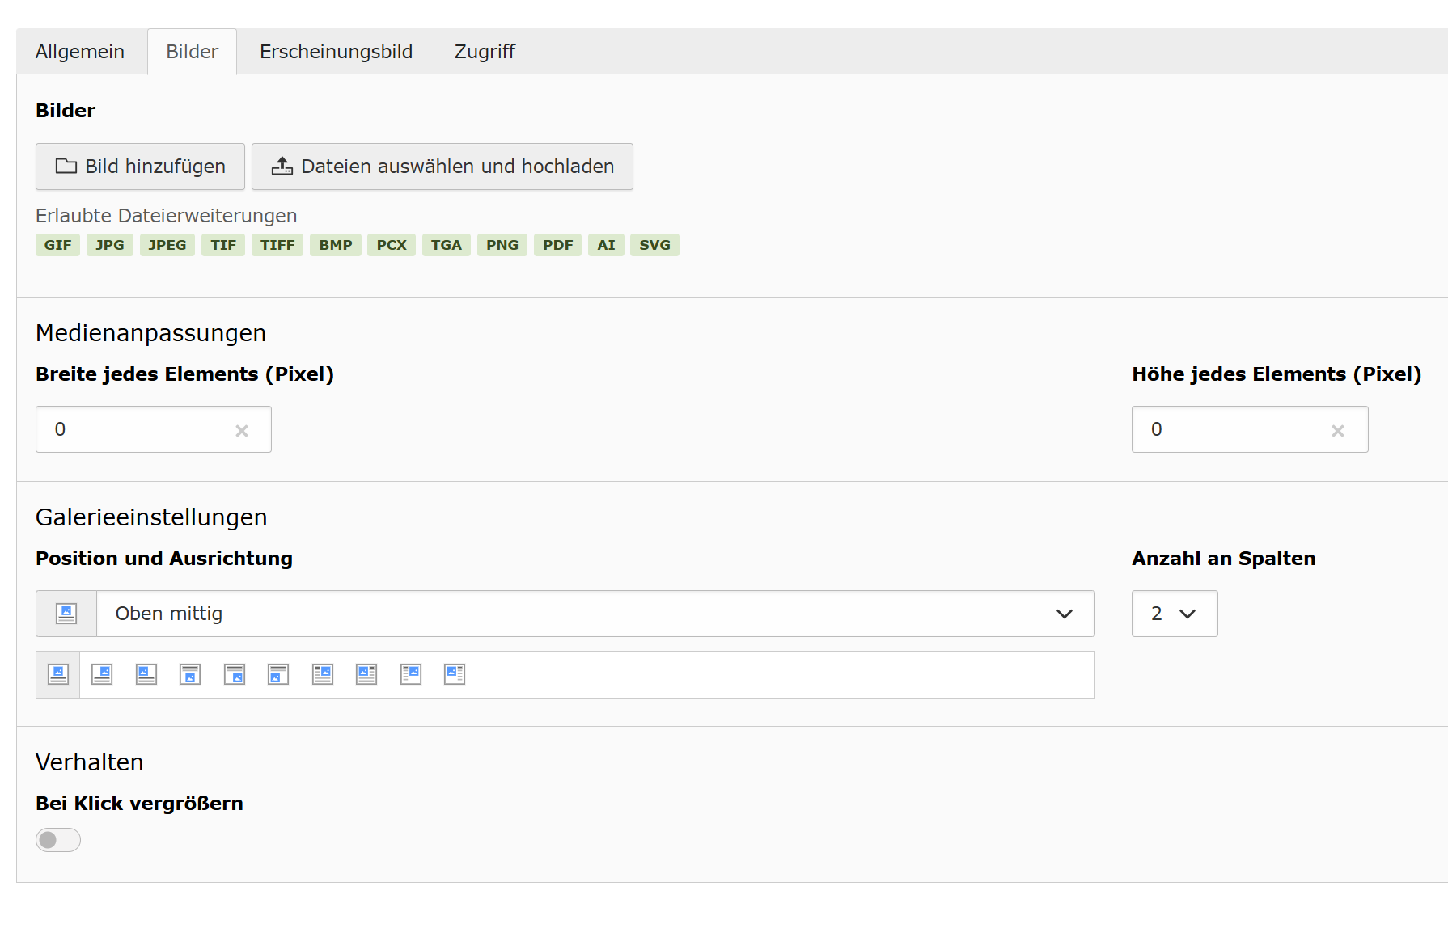Select the below-center image position icon
This screenshot has height=937, width=1448.
190,674
